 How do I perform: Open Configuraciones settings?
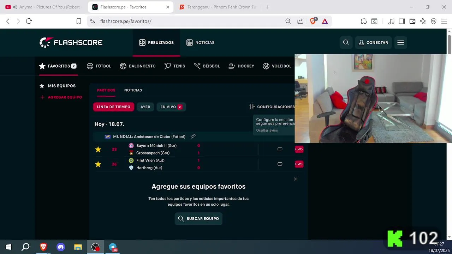(x=272, y=107)
